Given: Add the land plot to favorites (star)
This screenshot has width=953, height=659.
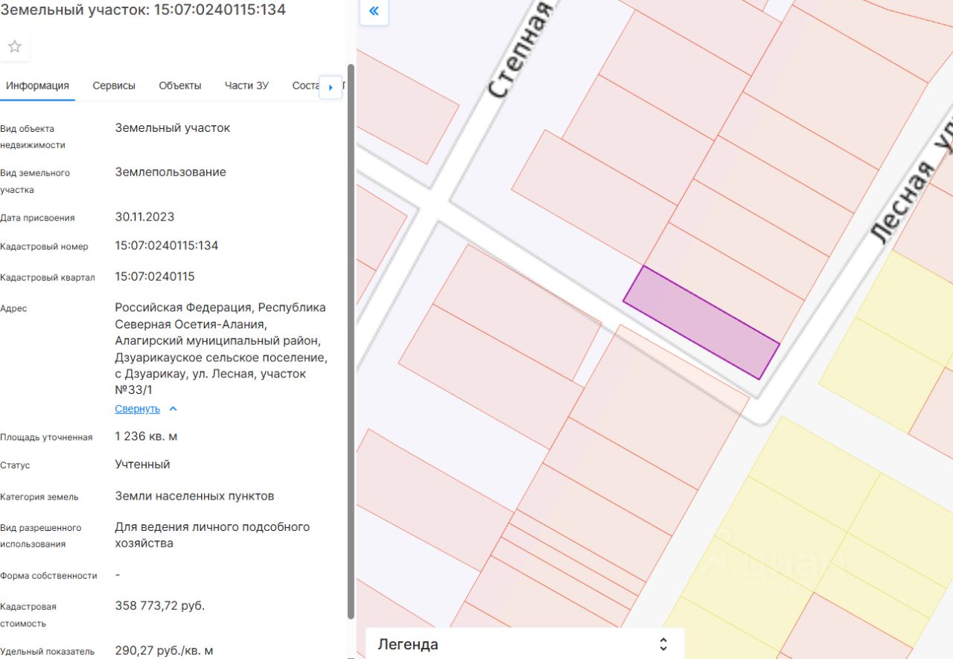Looking at the screenshot, I should [15, 47].
